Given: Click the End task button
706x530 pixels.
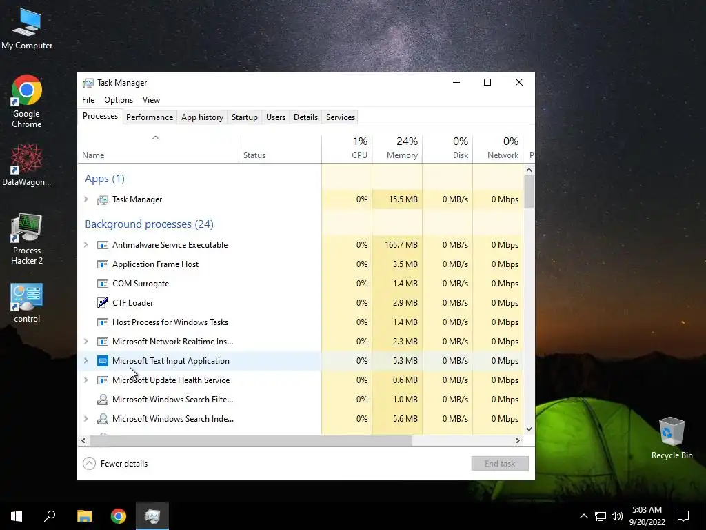Looking at the screenshot, I should click(x=500, y=463).
